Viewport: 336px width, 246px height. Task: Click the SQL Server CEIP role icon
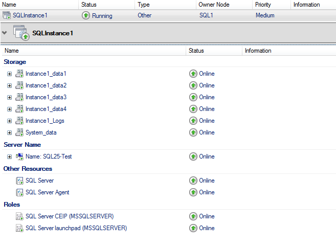19,216
